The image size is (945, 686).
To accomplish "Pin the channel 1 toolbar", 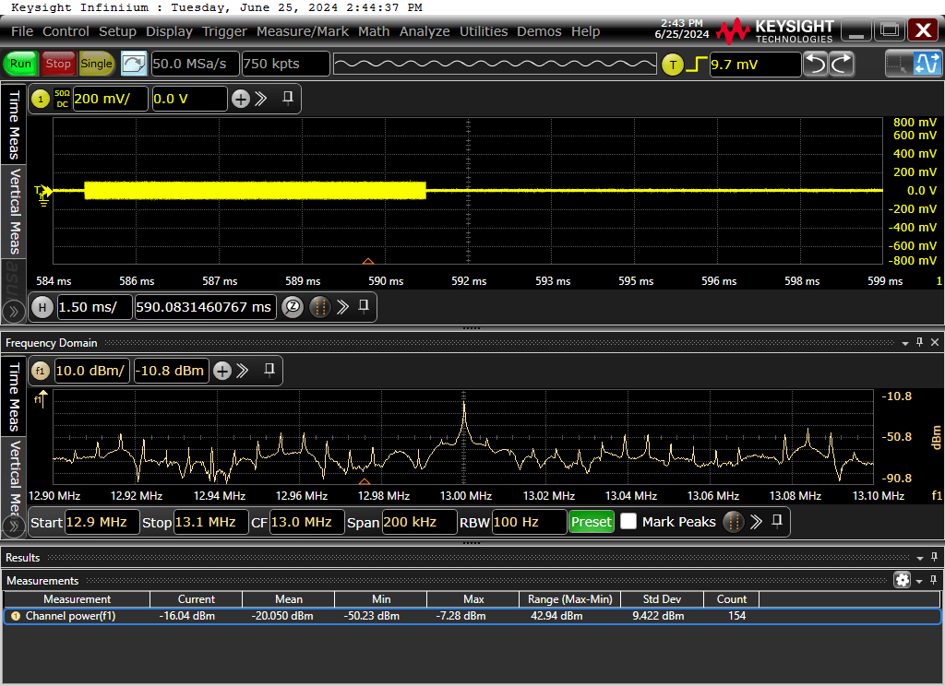I will (x=288, y=98).
